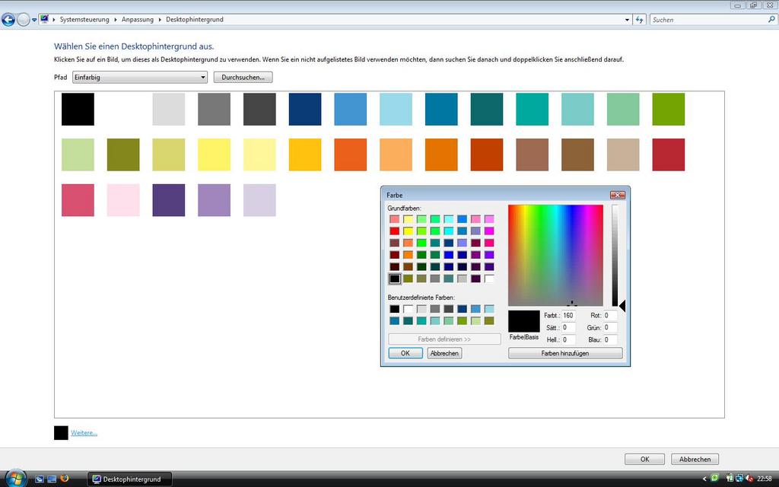Click the brightness luminance slider bar
The height and width of the screenshot is (487, 779).
coord(615,255)
